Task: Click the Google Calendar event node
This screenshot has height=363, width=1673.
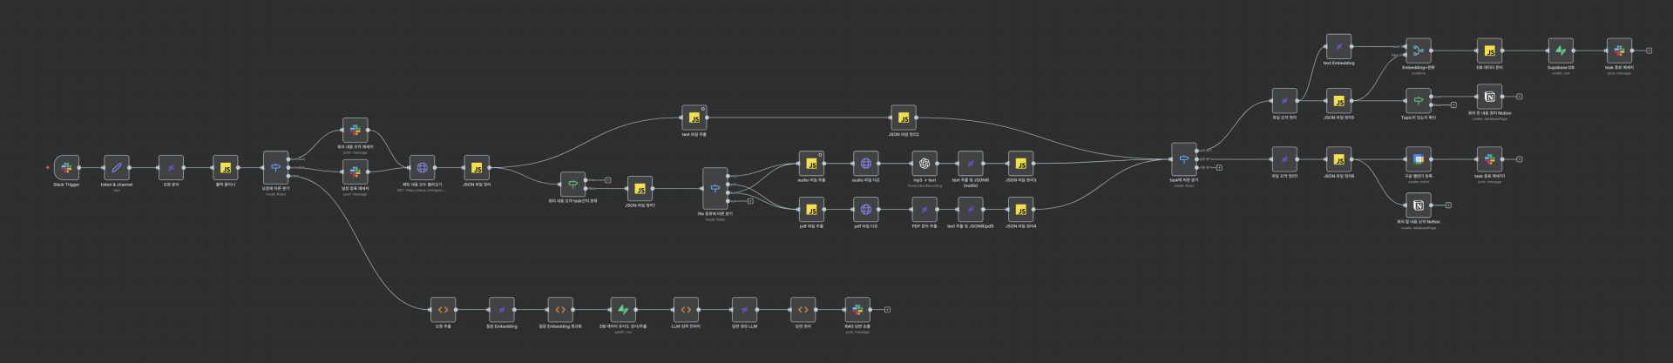Action: coord(1419,159)
